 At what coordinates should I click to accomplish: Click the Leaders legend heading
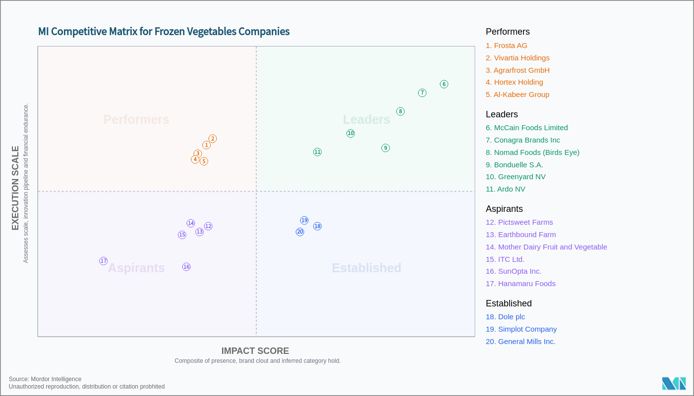point(502,114)
